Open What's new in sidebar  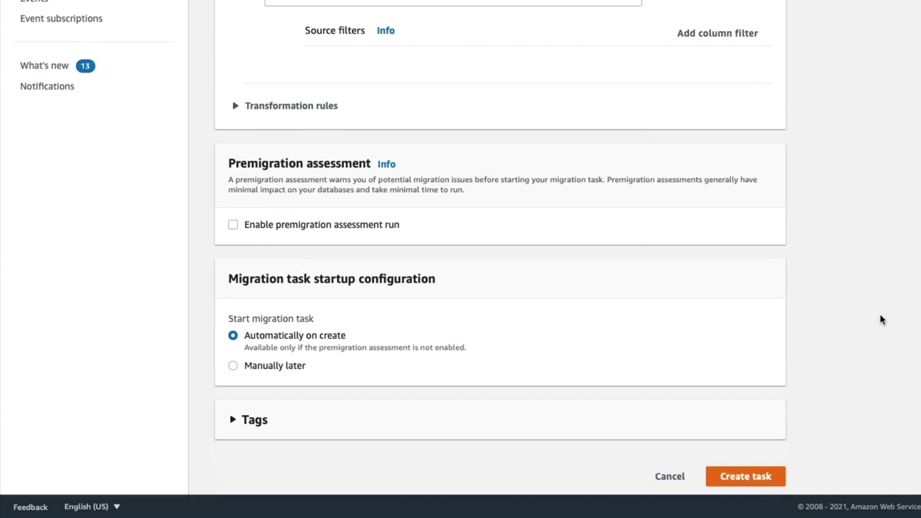click(x=45, y=65)
